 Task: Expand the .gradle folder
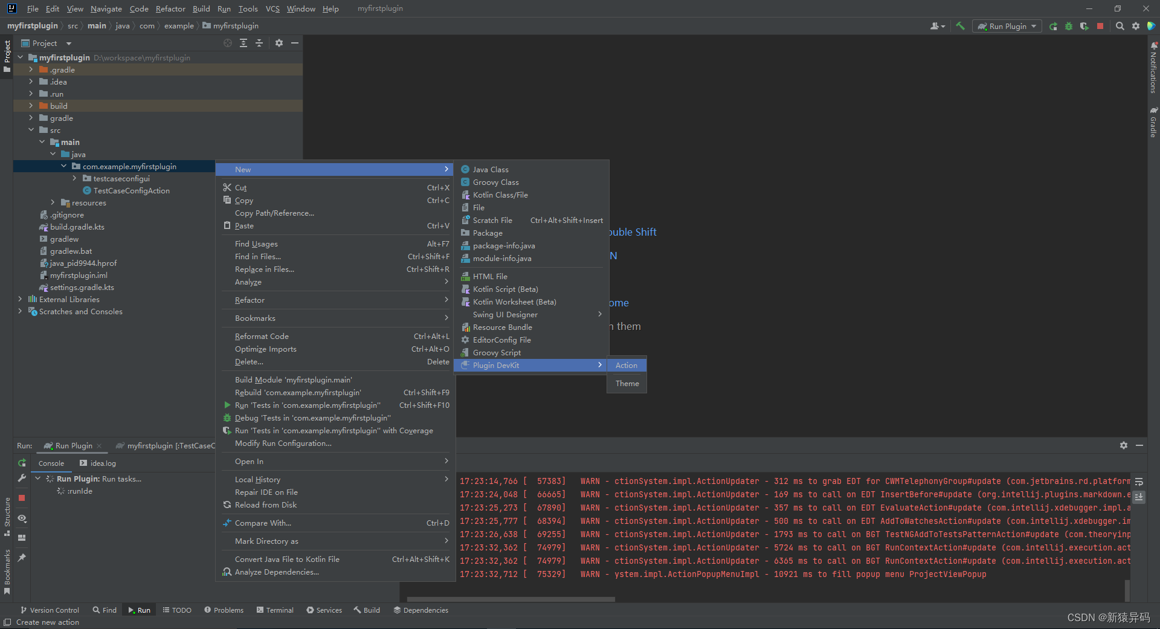point(31,69)
